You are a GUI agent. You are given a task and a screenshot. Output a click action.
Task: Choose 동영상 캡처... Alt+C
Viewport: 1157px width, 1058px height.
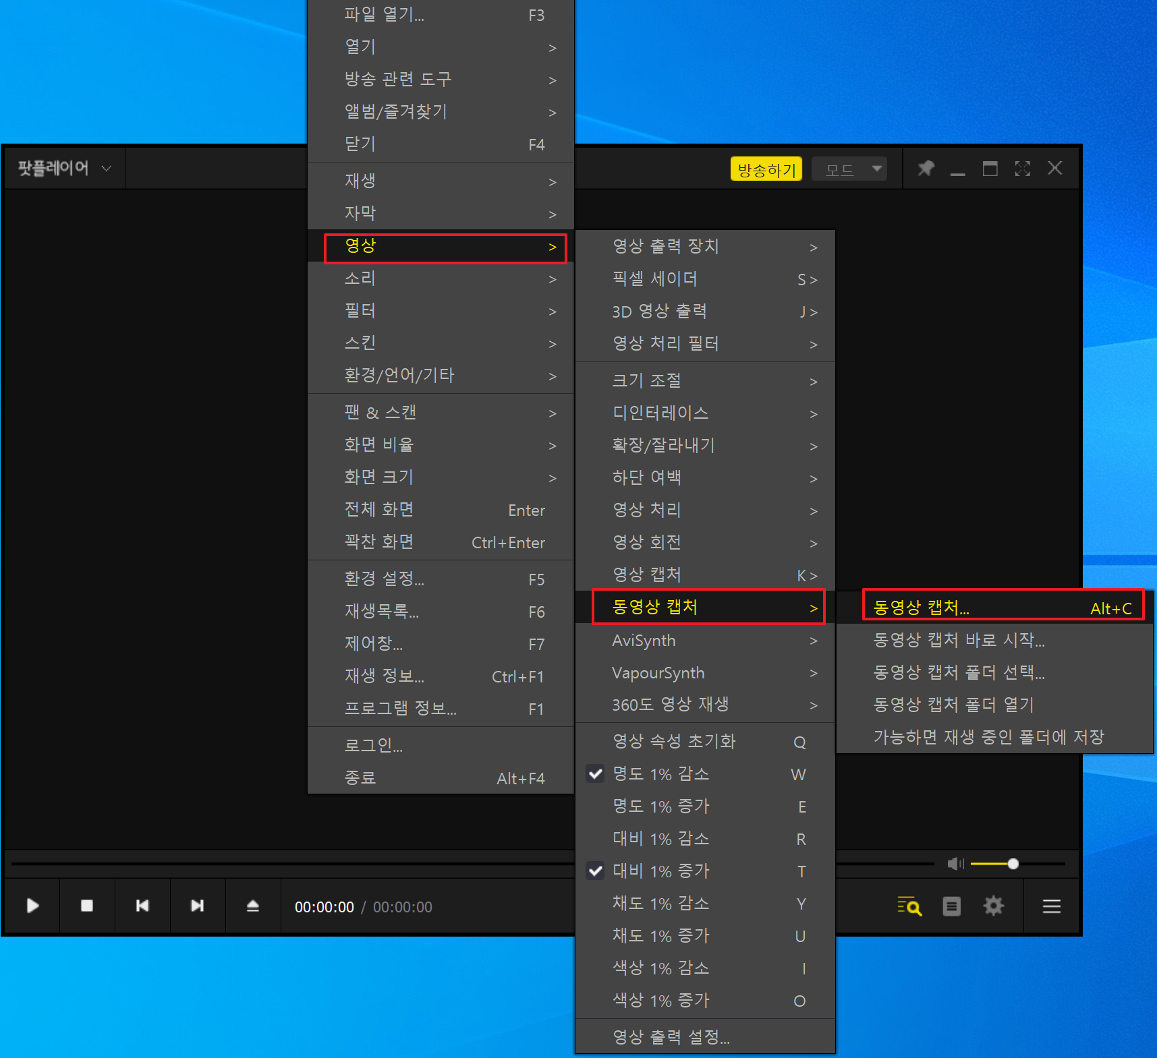(x=994, y=608)
